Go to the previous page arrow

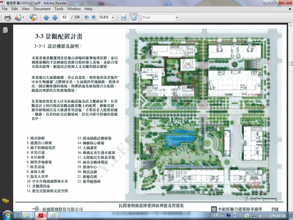pyautogui.click(x=46, y=17)
